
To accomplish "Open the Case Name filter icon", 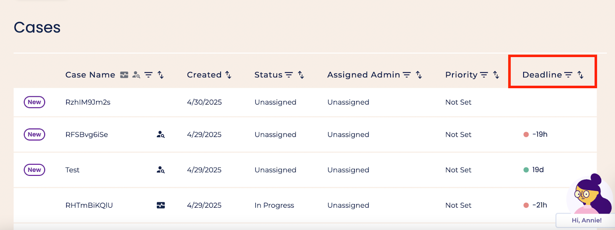I will [148, 75].
